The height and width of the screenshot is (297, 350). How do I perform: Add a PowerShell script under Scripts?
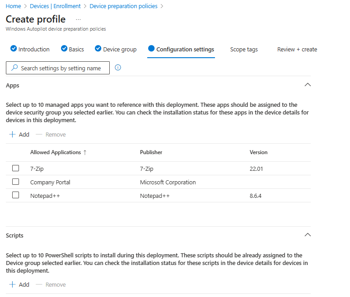[19, 284]
